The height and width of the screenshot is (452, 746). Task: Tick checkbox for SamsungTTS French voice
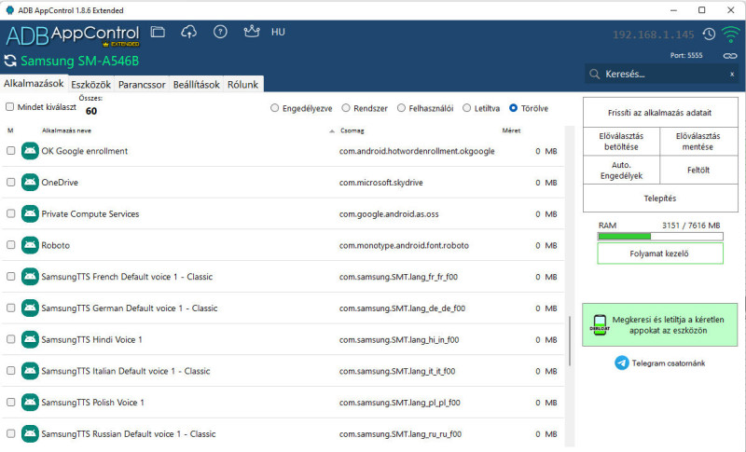[x=10, y=276]
